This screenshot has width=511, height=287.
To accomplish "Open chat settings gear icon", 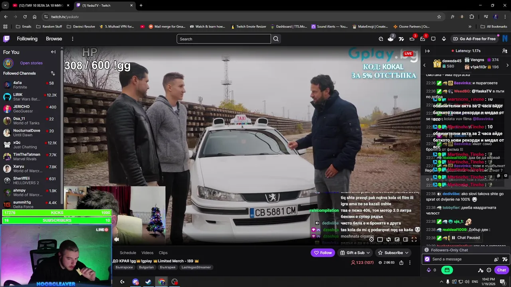I will (489, 270).
